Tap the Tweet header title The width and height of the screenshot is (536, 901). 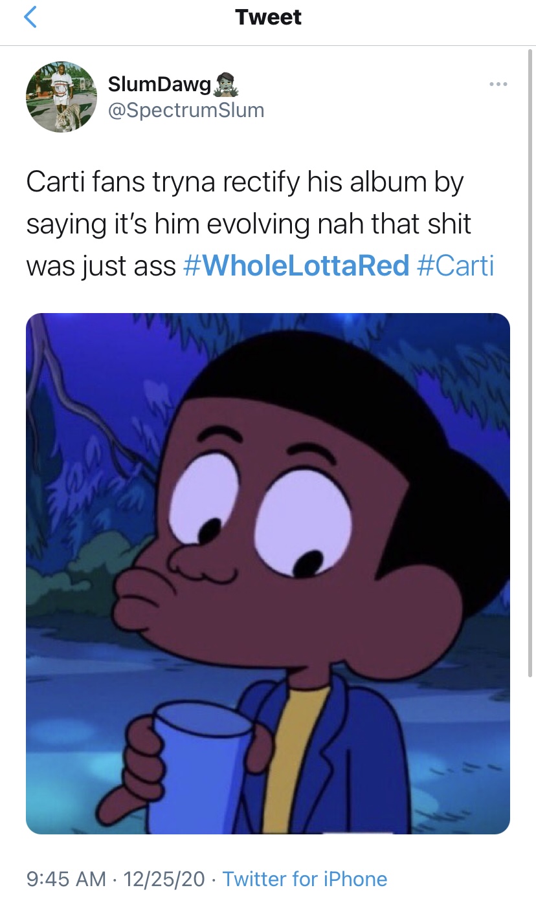[268, 17]
